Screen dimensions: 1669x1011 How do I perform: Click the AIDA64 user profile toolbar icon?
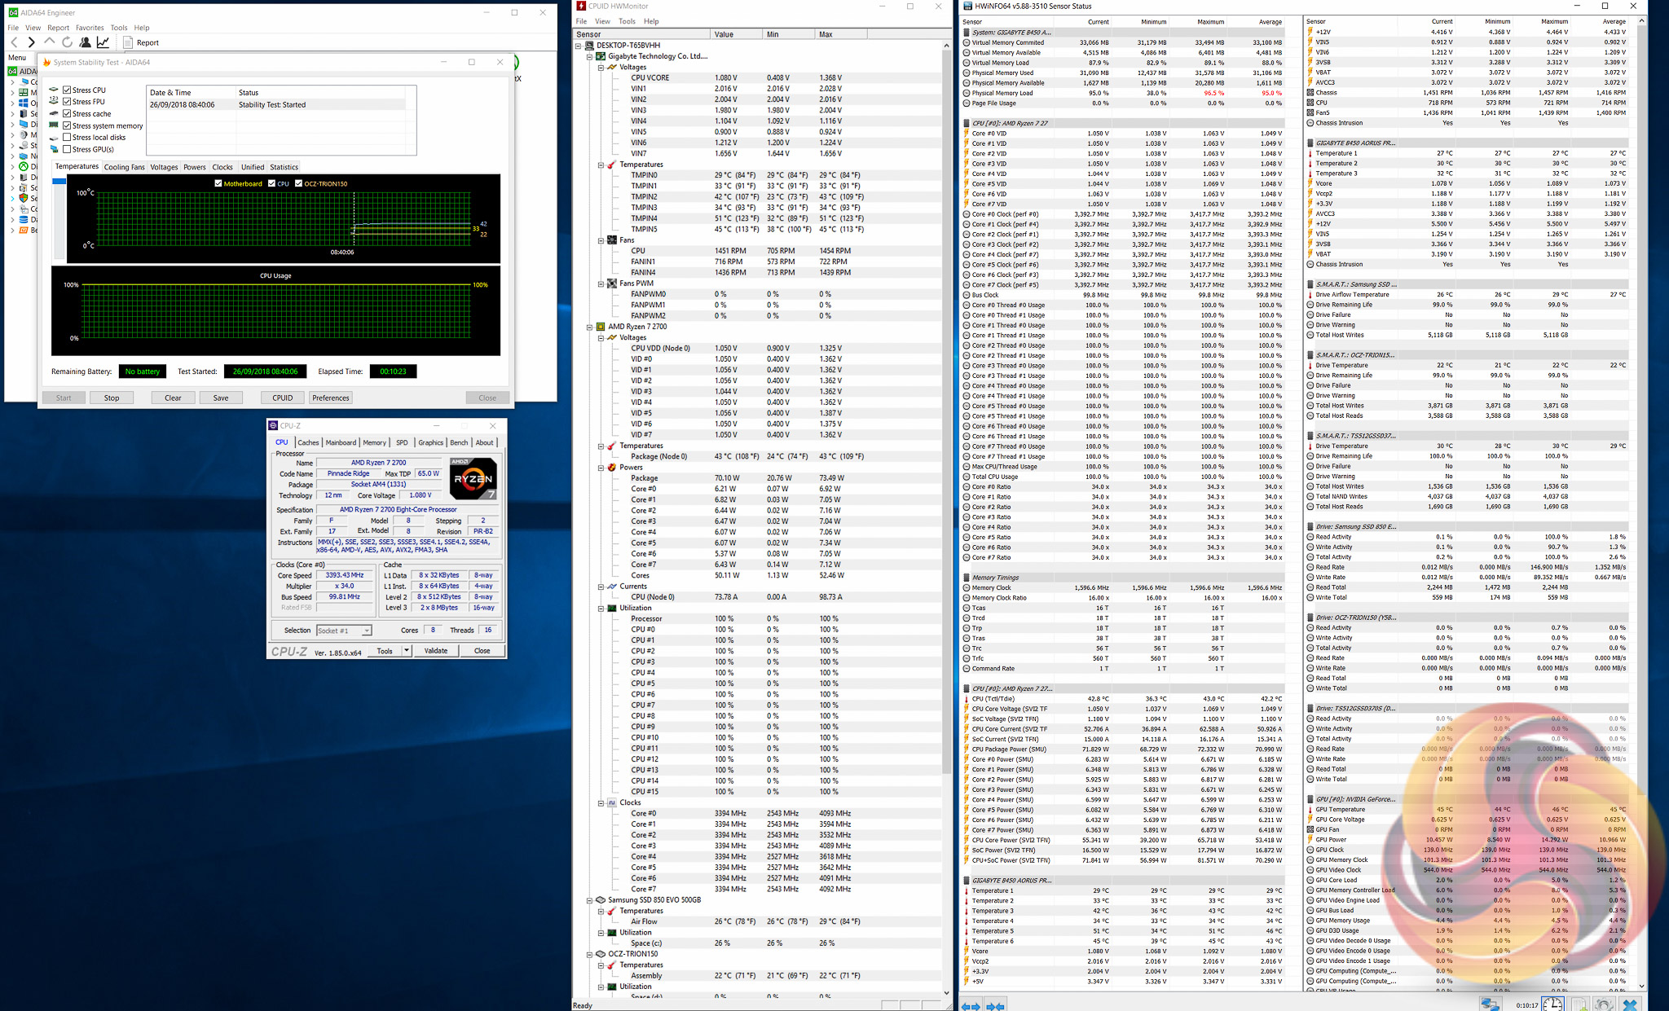[85, 42]
